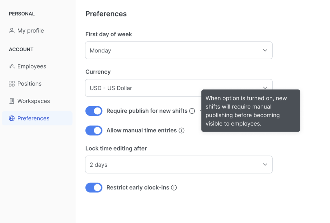Click the My profile person icon
This screenshot has height=223, width=330.
tap(11, 31)
